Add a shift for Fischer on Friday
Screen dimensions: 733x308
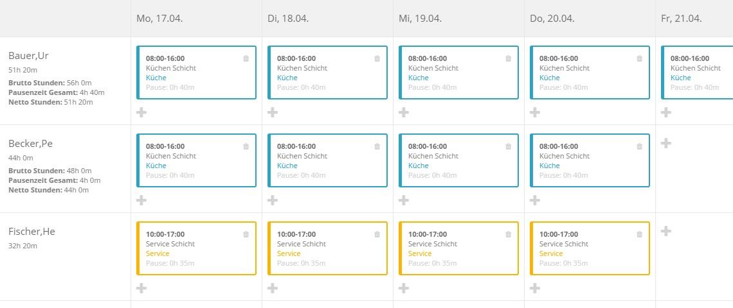tap(666, 231)
